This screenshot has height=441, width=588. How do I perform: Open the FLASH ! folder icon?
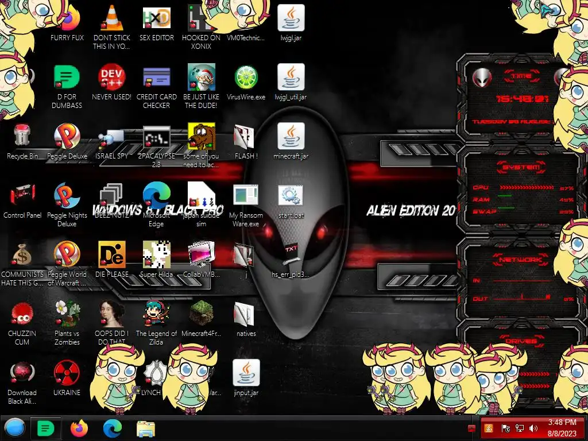point(244,137)
